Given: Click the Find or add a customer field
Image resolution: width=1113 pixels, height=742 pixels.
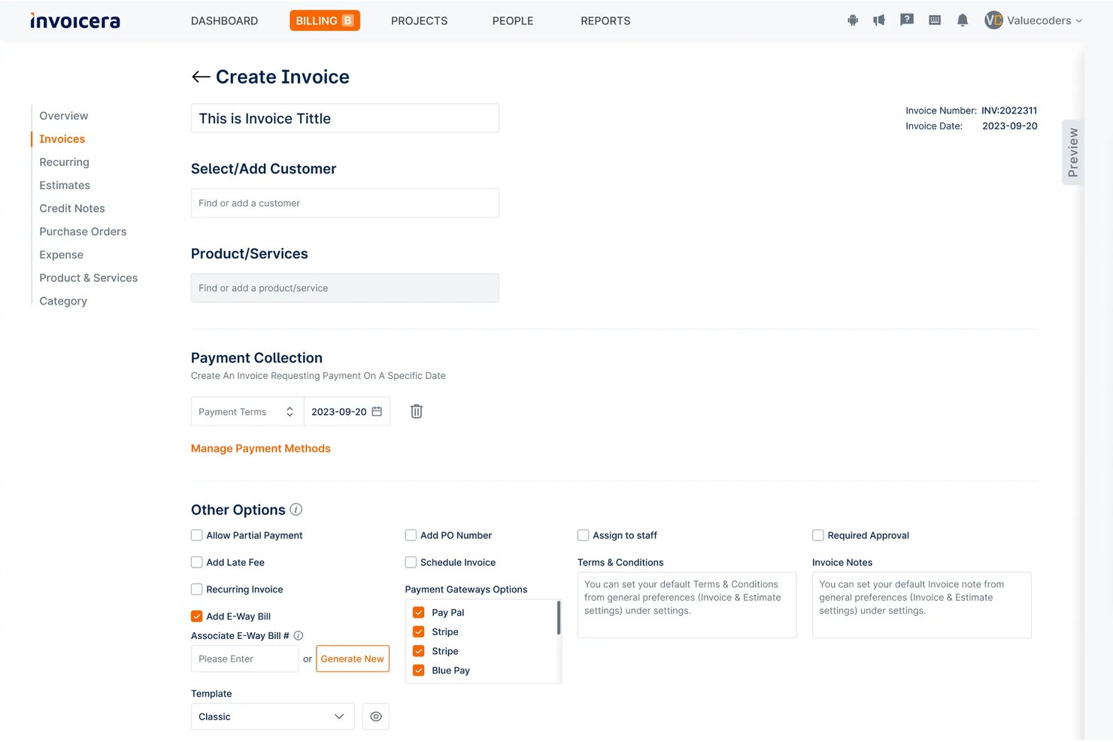Looking at the screenshot, I should 345,204.
